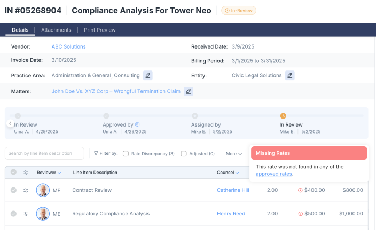The width and height of the screenshot is (376, 235).
Task: Click reviewer avatar in Regulatory Compliance row
Action: (x=43, y=214)
